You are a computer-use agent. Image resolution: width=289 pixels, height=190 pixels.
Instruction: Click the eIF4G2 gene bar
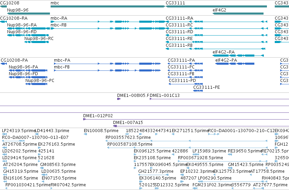click(238, 14)
